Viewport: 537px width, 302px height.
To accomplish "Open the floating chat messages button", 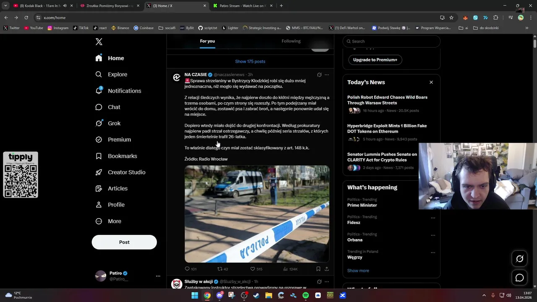I will [519, 278].
